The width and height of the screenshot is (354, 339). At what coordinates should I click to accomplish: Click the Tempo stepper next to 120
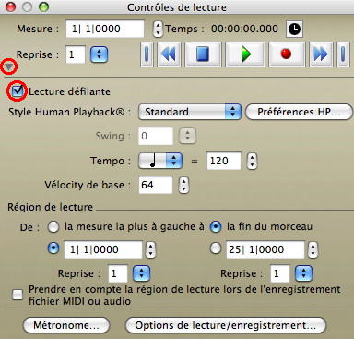pyautogui.click(x=252, y=161)
